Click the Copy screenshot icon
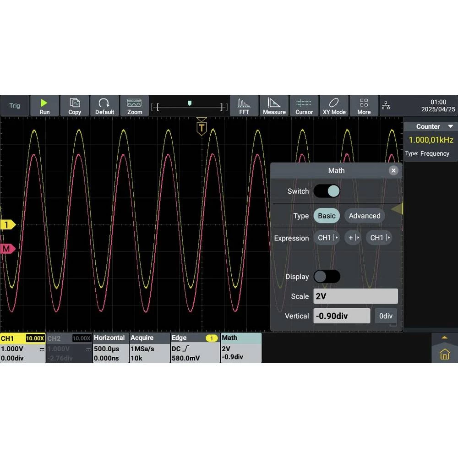Image resolution: width=458 pixels, height=458 pixels. pyautogui.click(x=74, y=106)
